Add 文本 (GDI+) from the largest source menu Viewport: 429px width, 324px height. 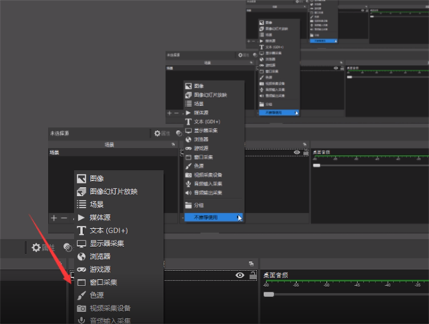click(x=107, y=231)
